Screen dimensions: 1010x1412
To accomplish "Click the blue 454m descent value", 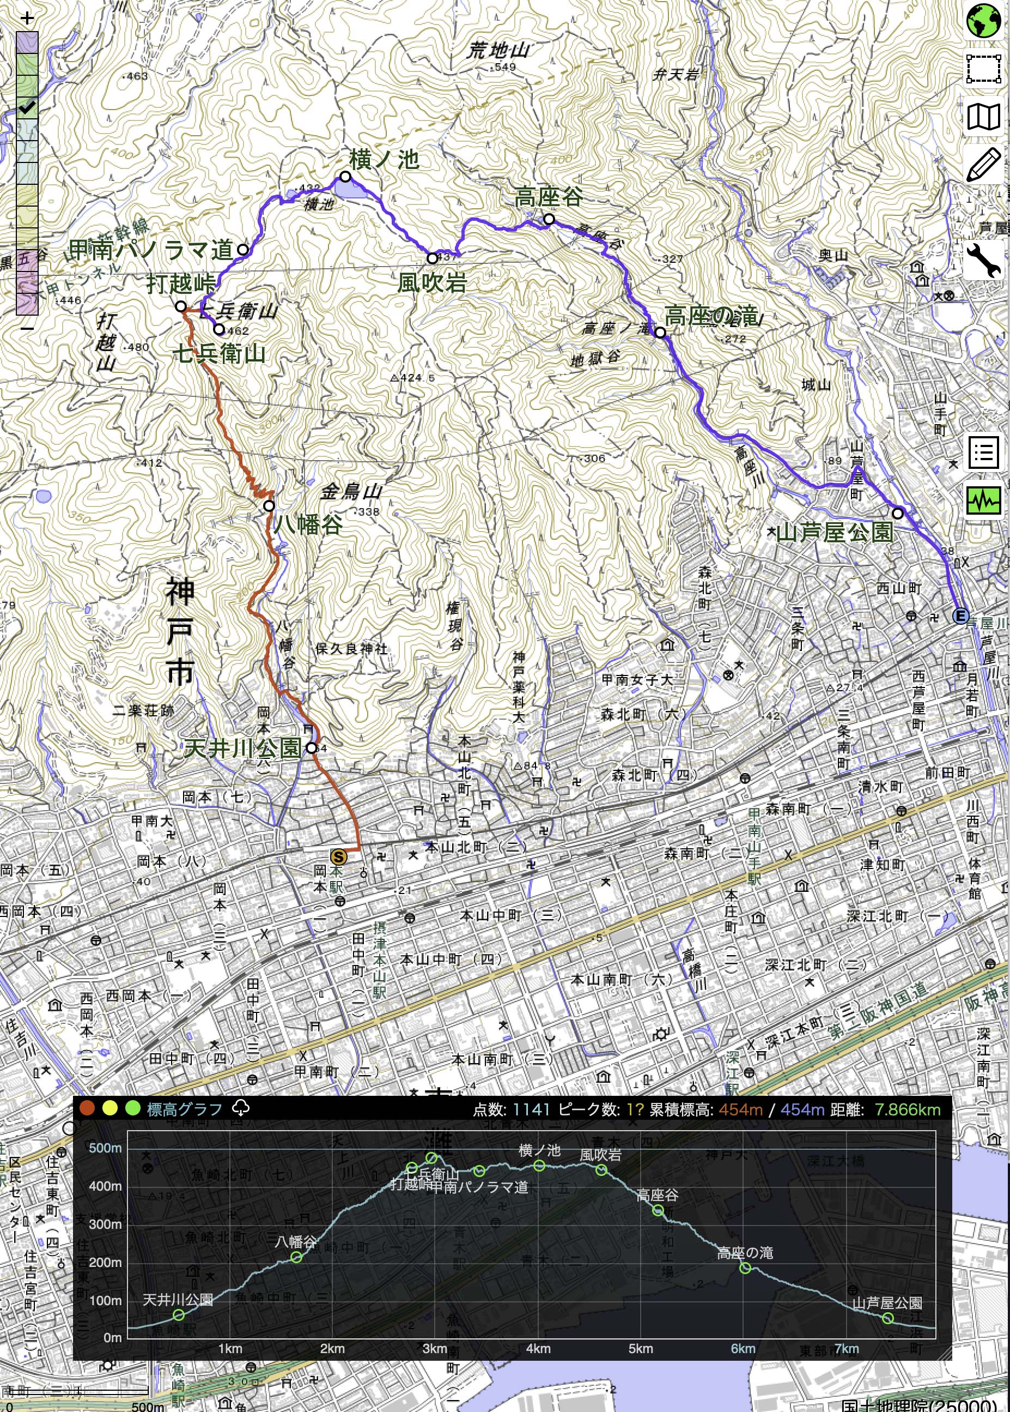I will pyautogui.click(x=803, y=1109).
